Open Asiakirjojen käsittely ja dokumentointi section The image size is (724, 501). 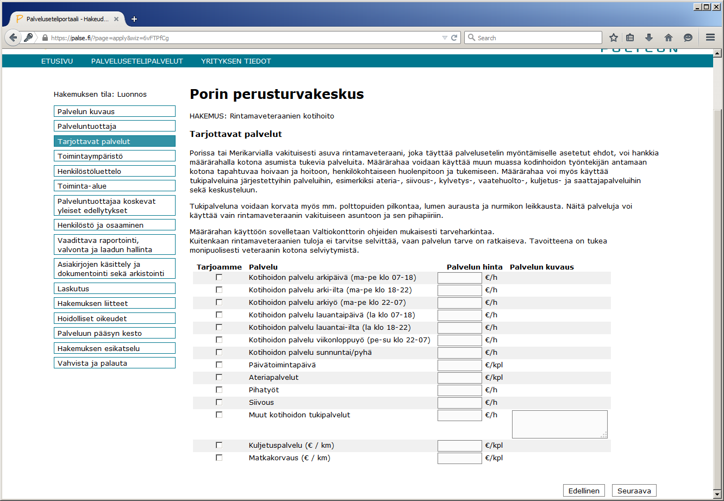(x=115, y=269)
